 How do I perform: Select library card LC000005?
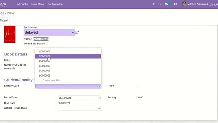(x=68, y=71)
